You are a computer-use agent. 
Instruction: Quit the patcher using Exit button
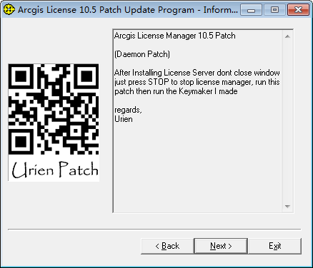[x=275, y=246]
